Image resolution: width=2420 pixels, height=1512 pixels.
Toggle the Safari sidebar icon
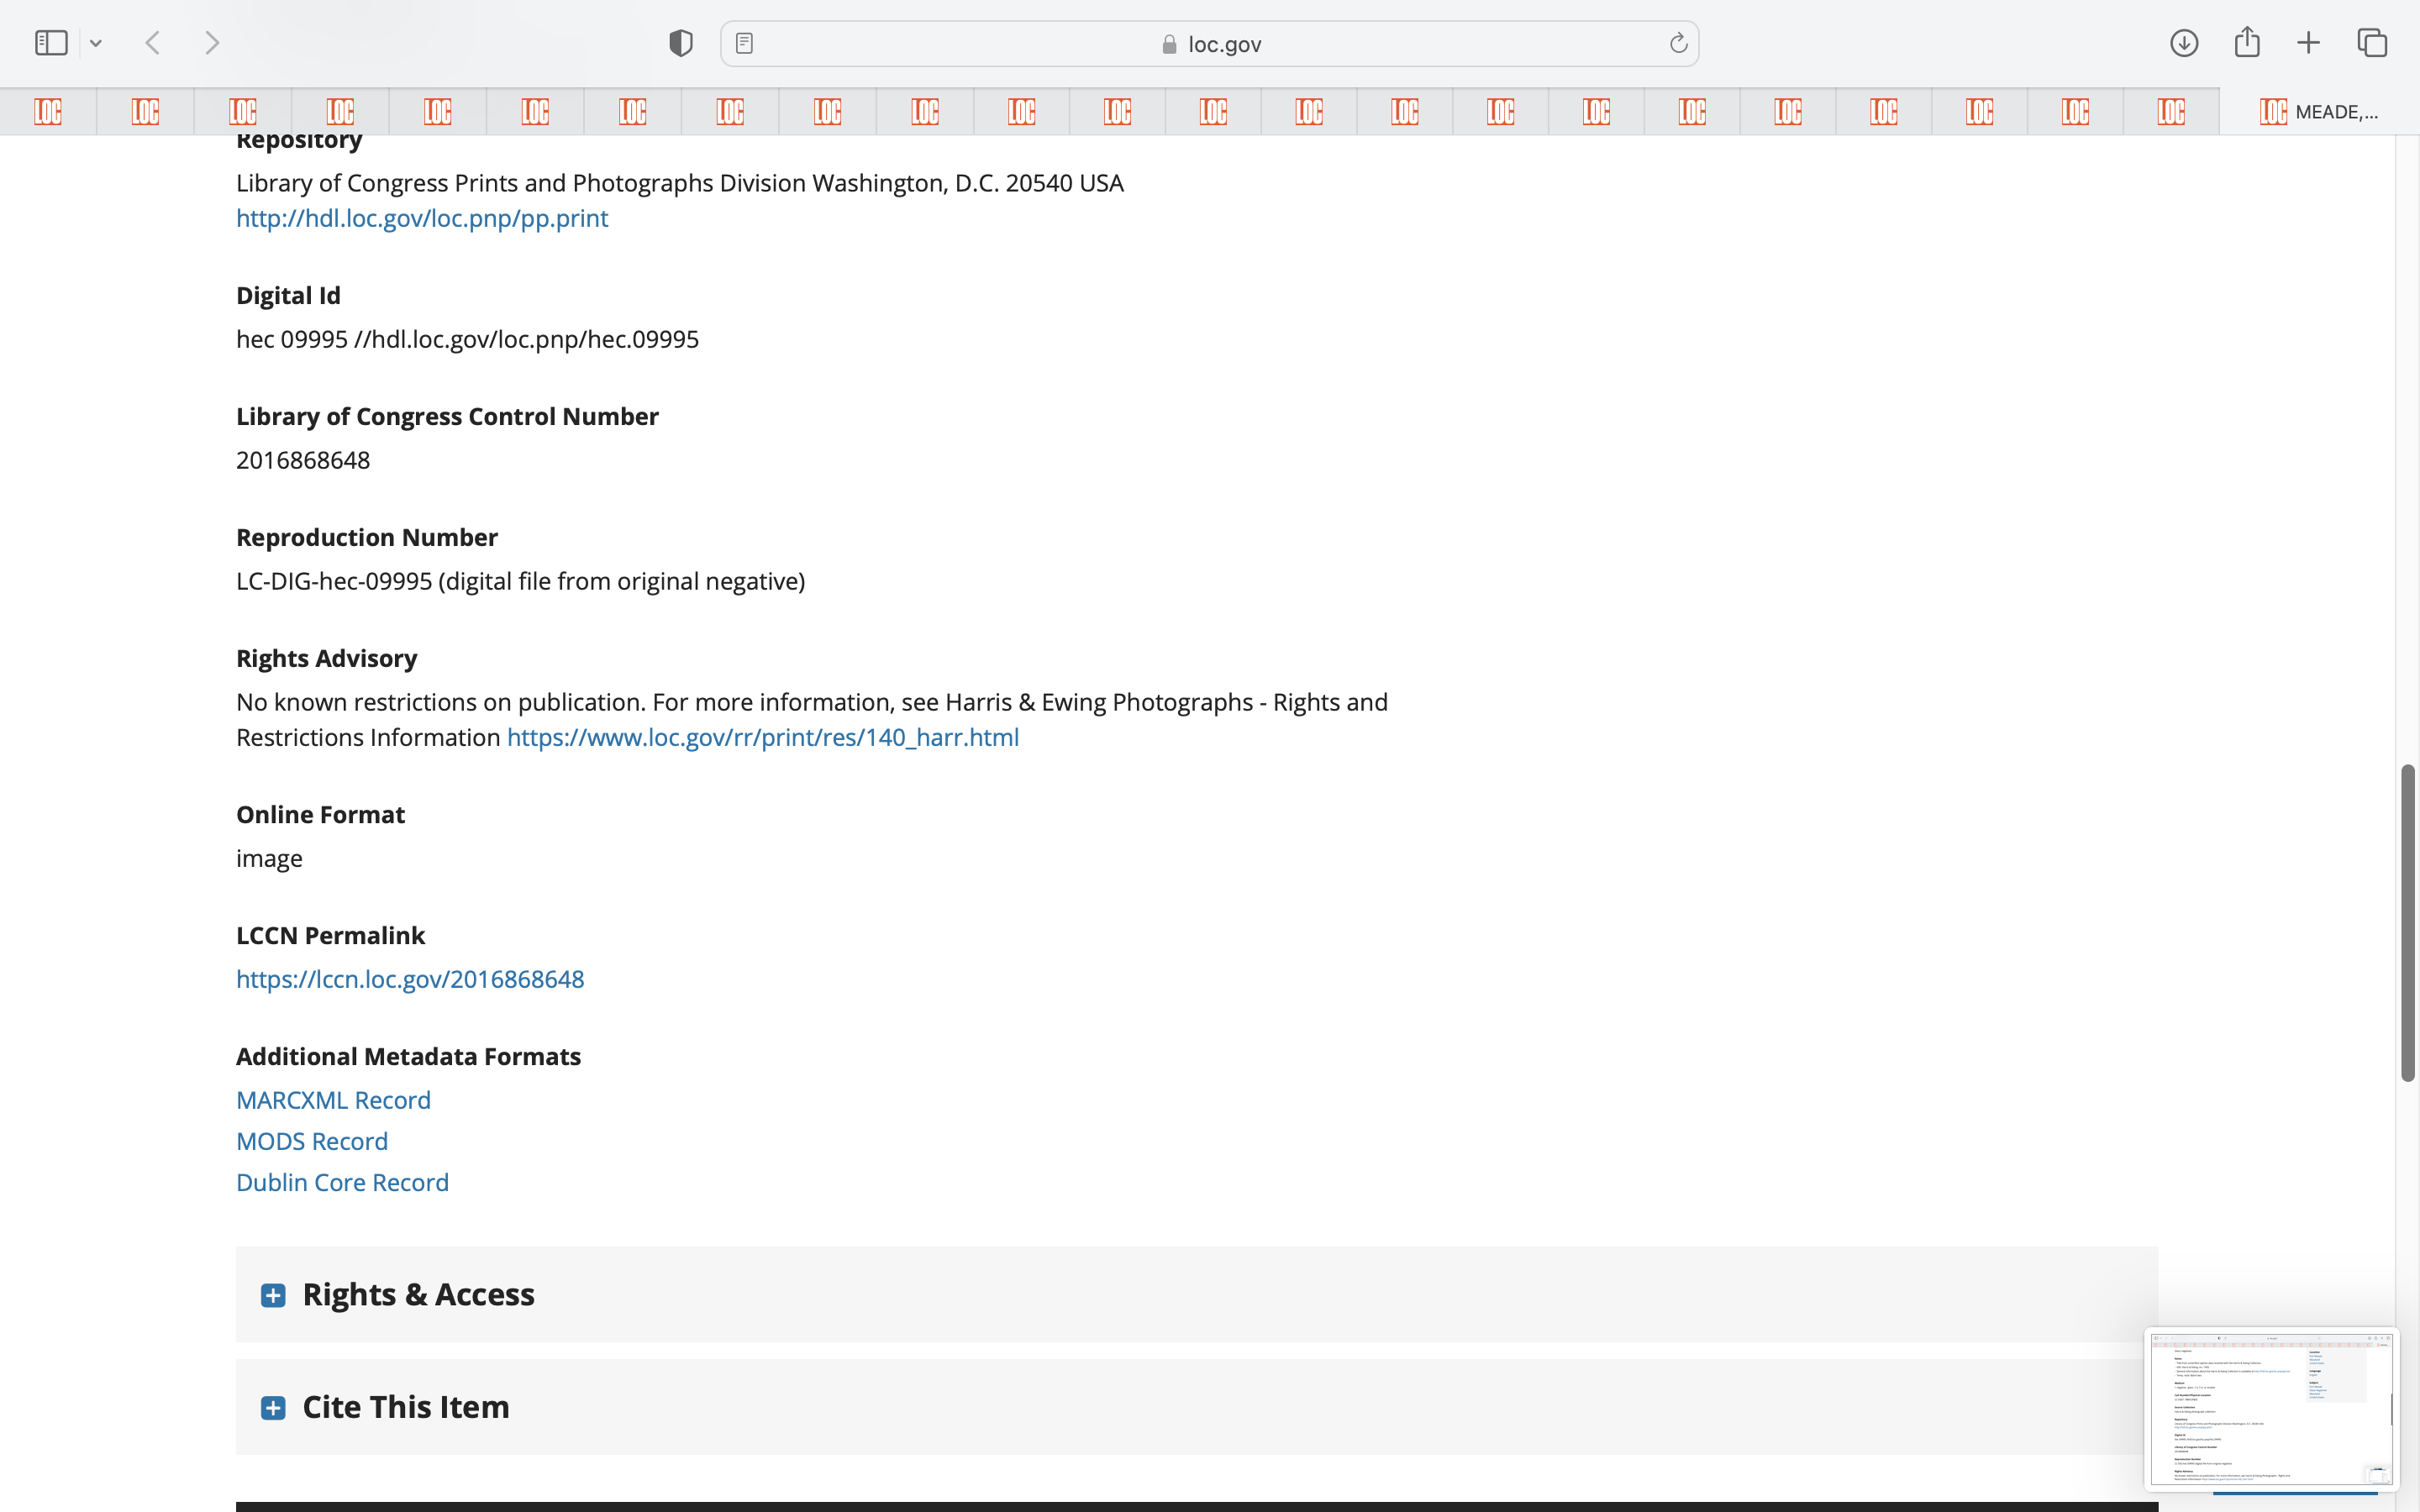(51, 43)
